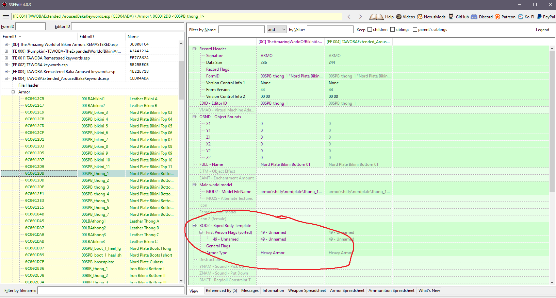The width and height of the screenshot is (556, 298).
Task: Select the 00LBAbikini1 record row
Action: [89, 99]
